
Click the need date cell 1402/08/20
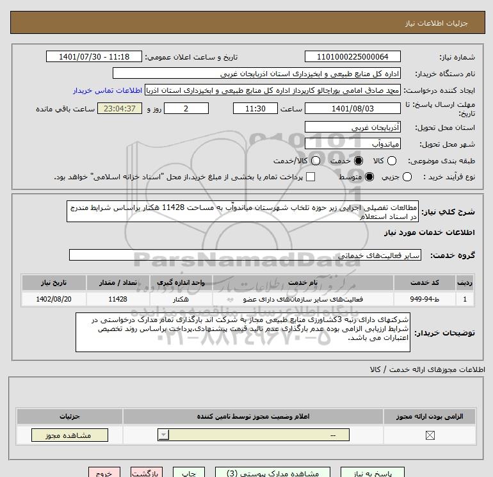click(x=54, y=299)
